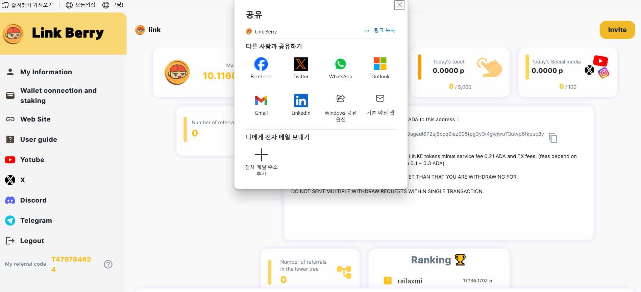Click the YouTube play icon in sidebar
This screenshot has height=292, width=641.
coord(10,160)
